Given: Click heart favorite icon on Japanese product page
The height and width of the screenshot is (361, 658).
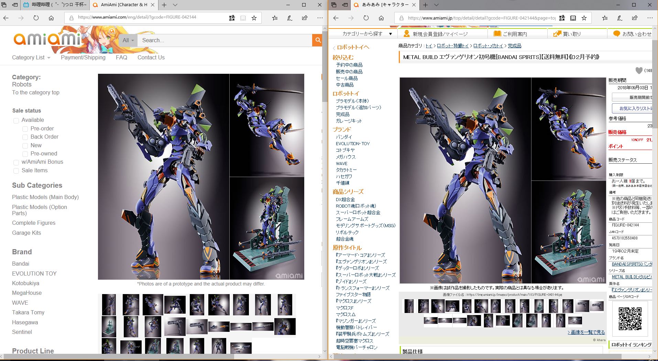Looking at the screenshot, I should 639,71.
